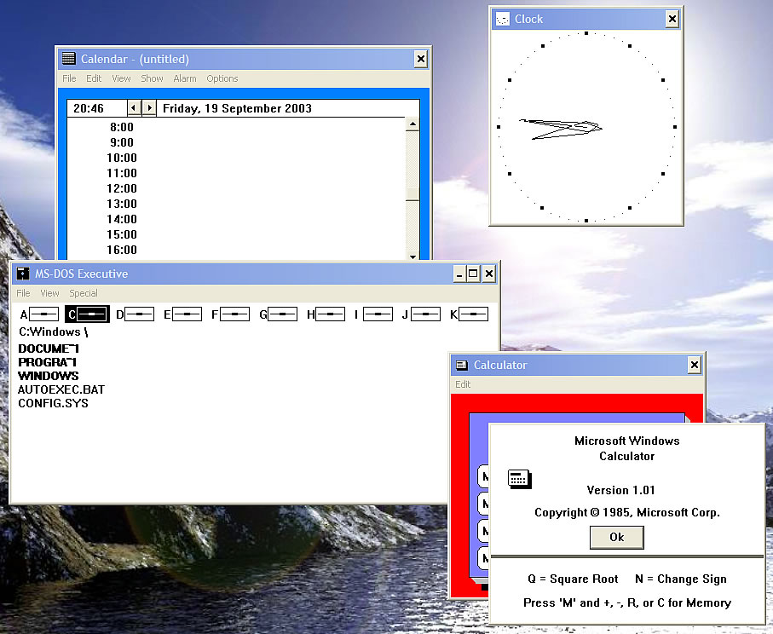
Task: Click the Calendar scrollbar up arrow
Action: pyautogui.click(x=412, y=125)
